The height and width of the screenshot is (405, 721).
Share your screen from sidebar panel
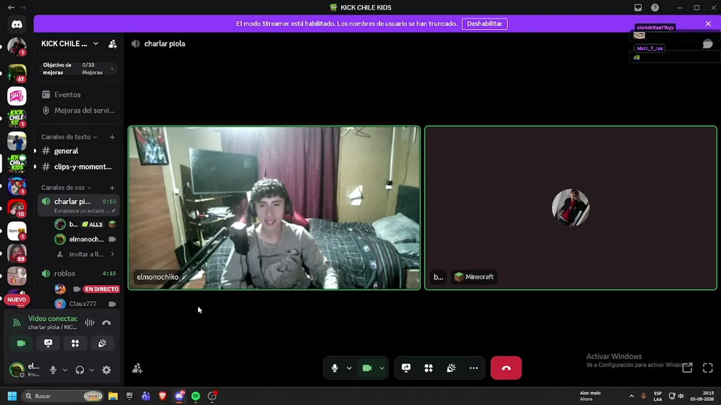click(48, 343)
